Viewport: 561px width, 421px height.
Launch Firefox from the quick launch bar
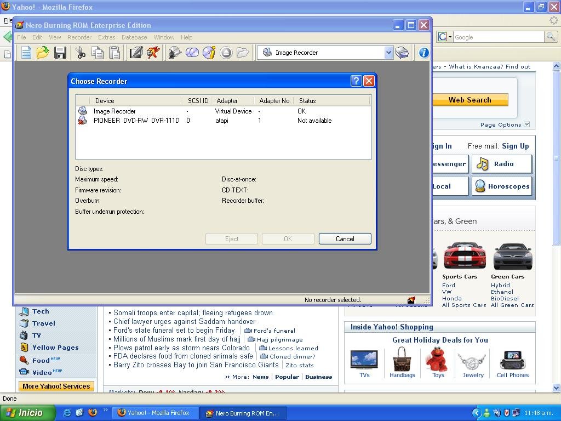tap(93, 413)
